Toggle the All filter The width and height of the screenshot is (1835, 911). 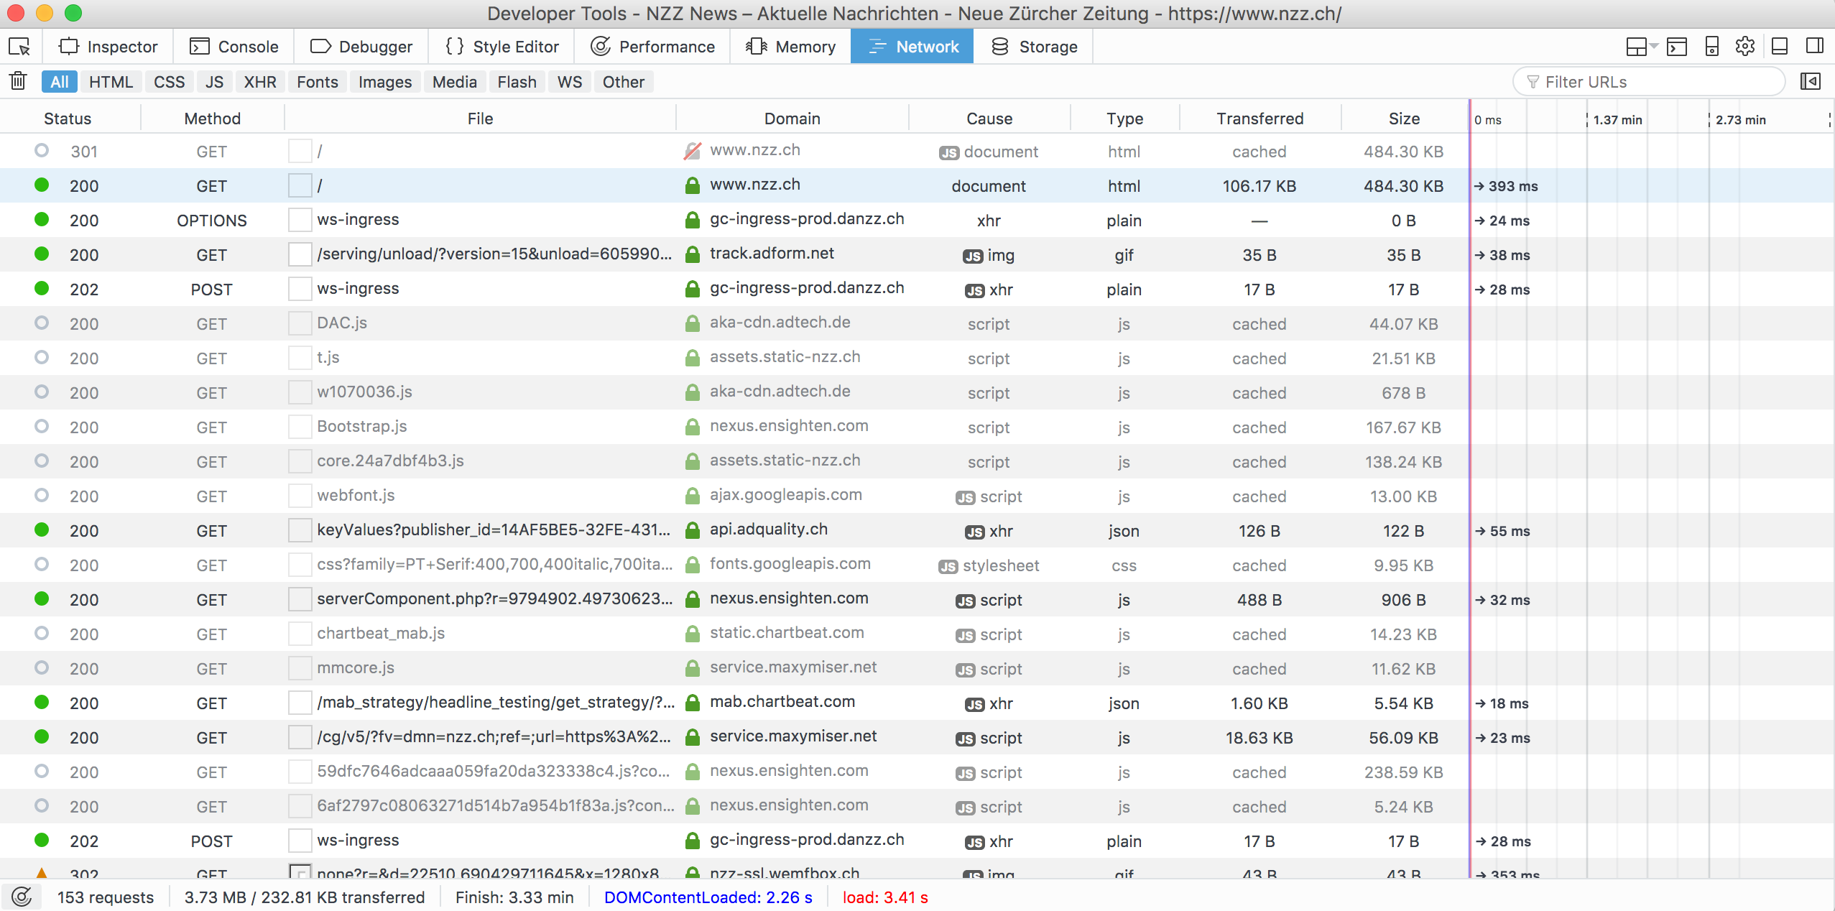click(x=60, y=82)
